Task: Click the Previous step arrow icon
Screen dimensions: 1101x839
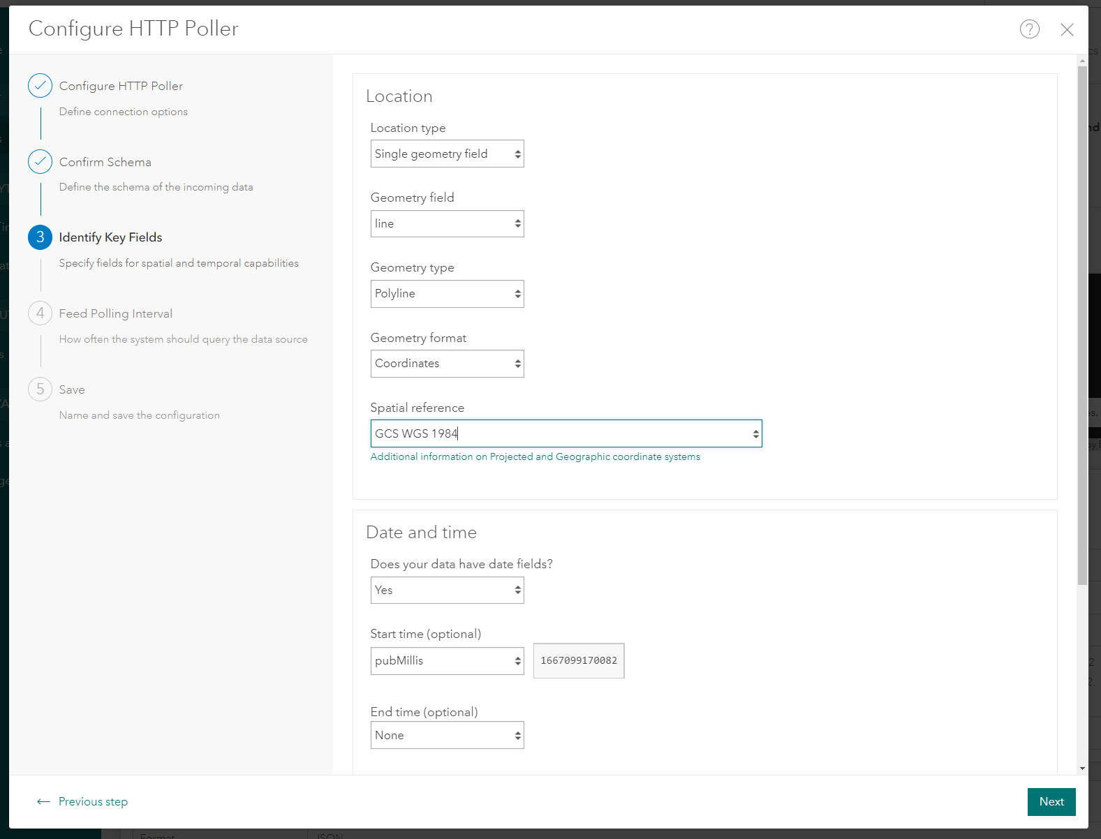Action: click(43, 801)
